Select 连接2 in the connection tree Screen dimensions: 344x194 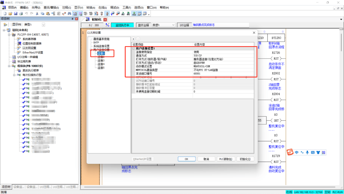(x=101, y=57)
